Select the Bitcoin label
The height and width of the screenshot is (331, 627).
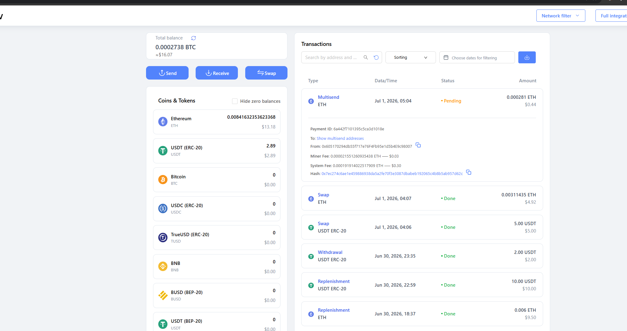click(x=178, y=177)
